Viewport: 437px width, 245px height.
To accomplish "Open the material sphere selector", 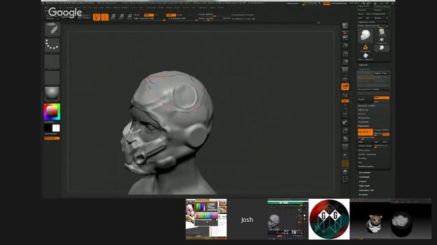I will [x=52, y=93].
